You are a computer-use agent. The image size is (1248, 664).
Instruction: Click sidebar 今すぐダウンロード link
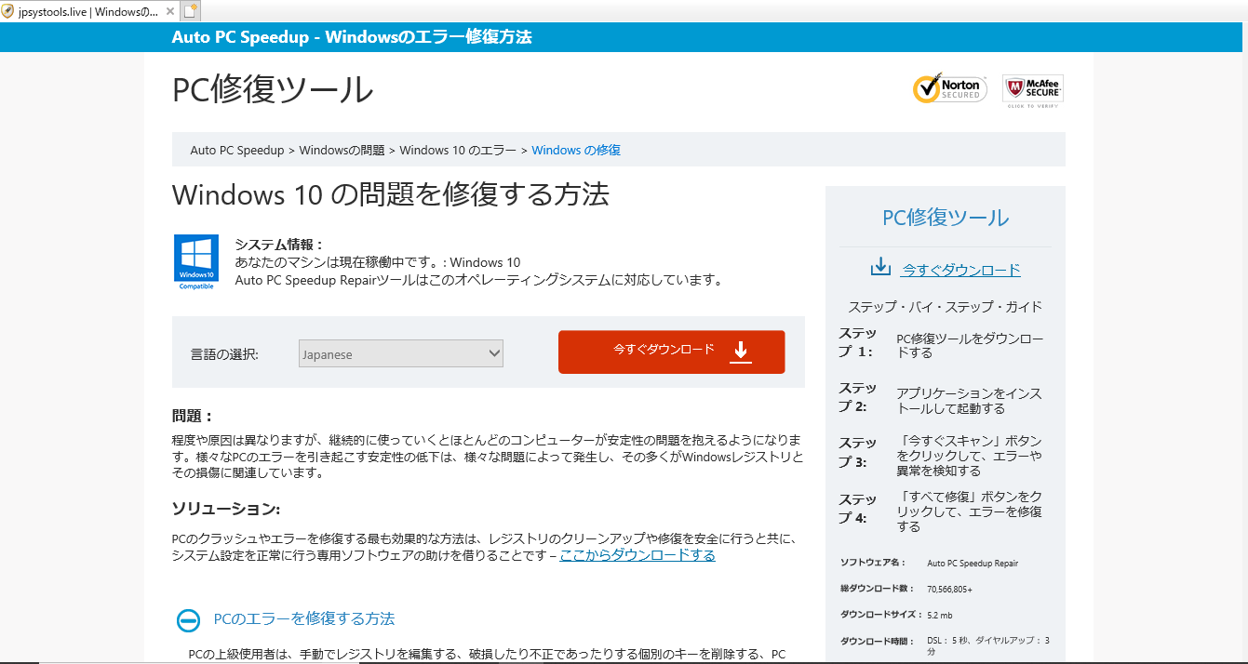tap(961, 270)
